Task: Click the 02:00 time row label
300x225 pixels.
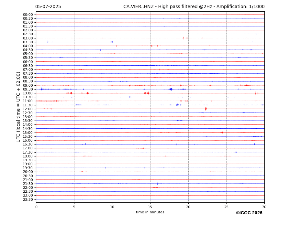Action: click(x=28, y=30)
